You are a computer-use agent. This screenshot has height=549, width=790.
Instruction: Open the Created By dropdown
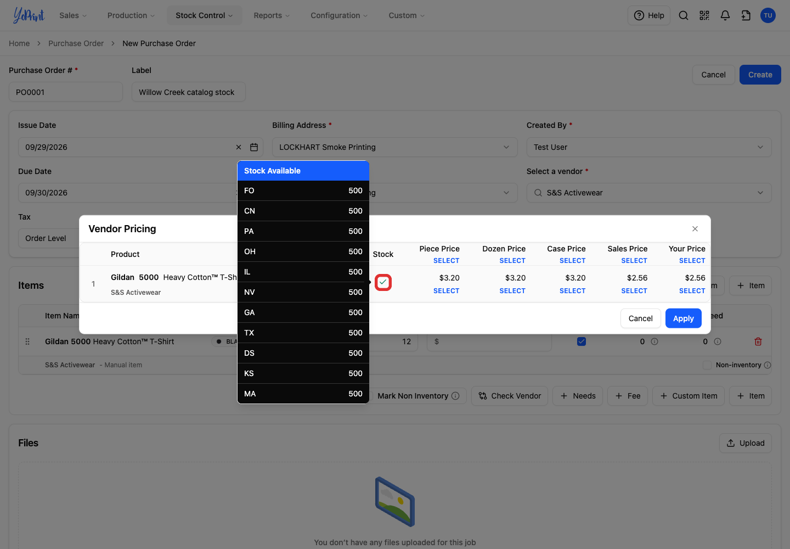click(649, 147)
